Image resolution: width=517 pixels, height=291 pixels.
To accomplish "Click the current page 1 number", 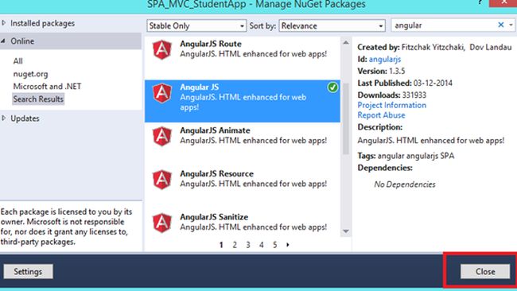I will [221, 245].
